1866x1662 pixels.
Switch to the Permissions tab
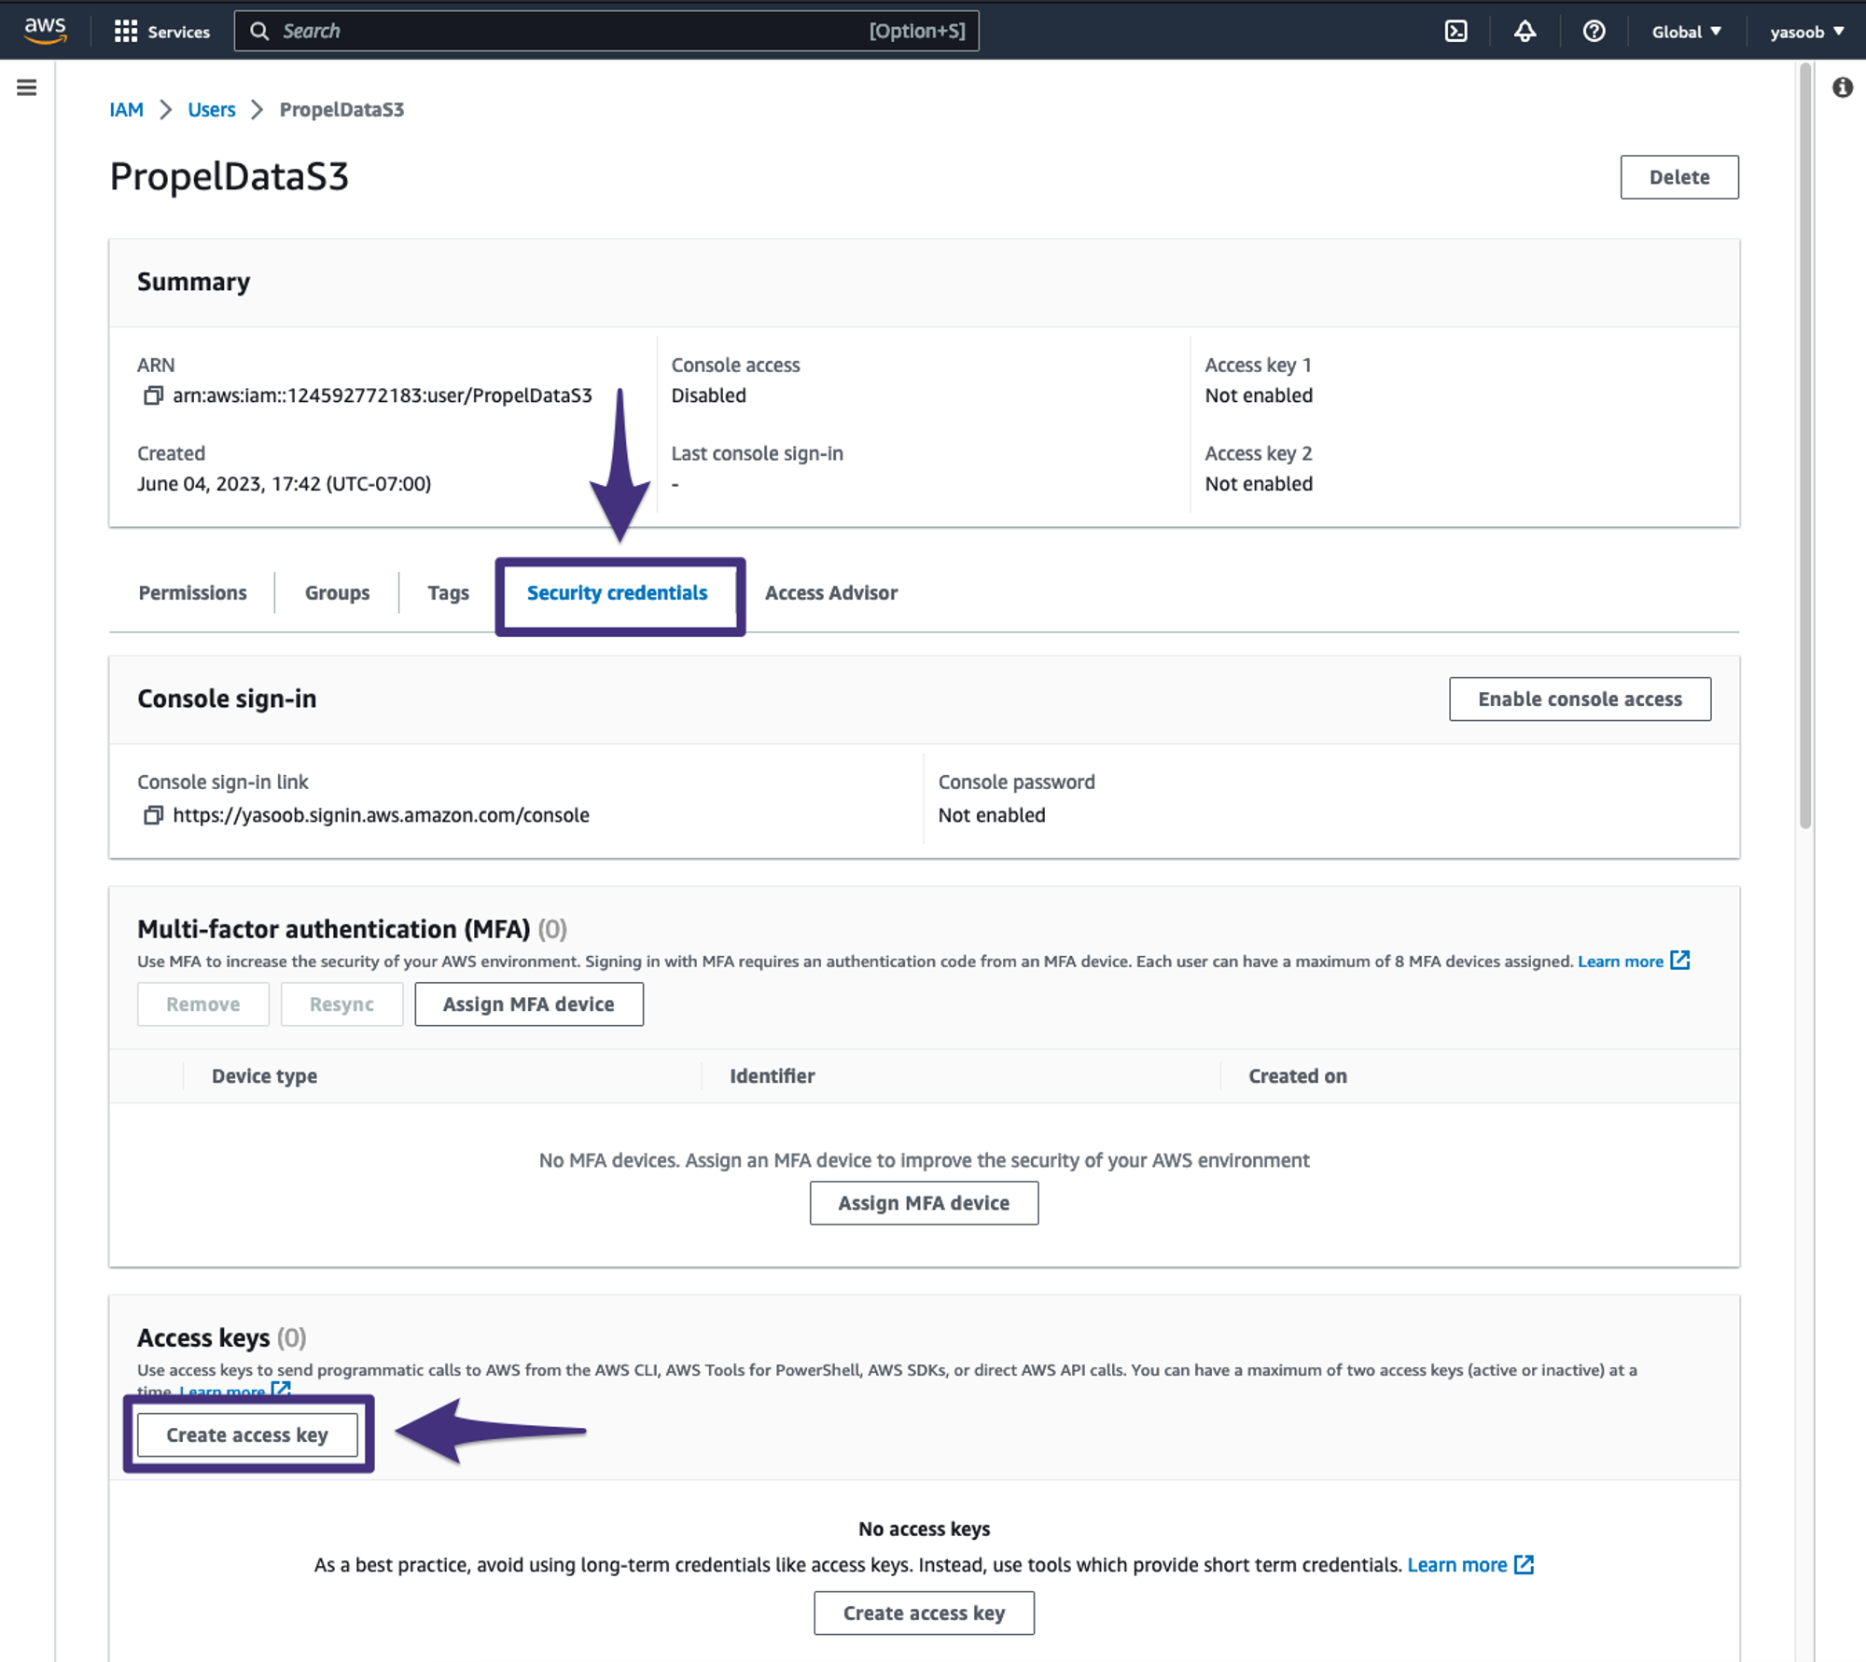click(192, 593)
